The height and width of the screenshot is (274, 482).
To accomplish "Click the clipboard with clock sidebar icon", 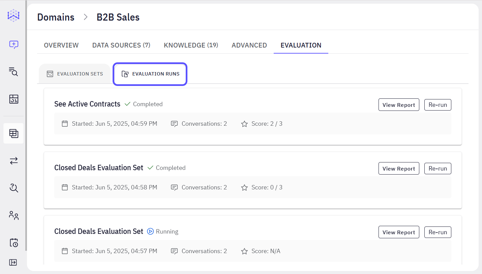I will click(x=13, y=242).
